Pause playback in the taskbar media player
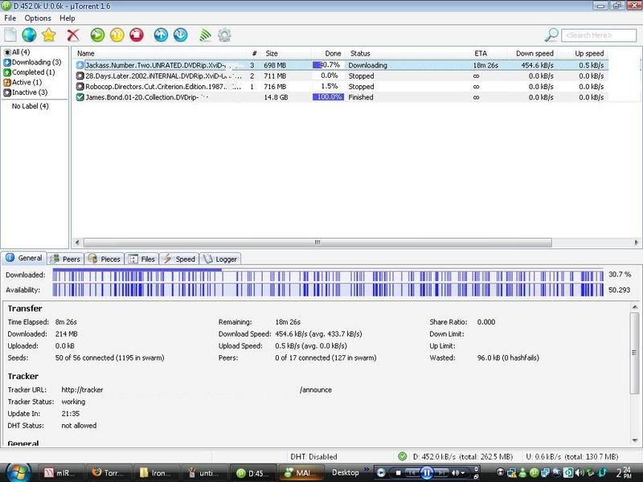The width and height of the screenshot is (643, 482). 427,472
